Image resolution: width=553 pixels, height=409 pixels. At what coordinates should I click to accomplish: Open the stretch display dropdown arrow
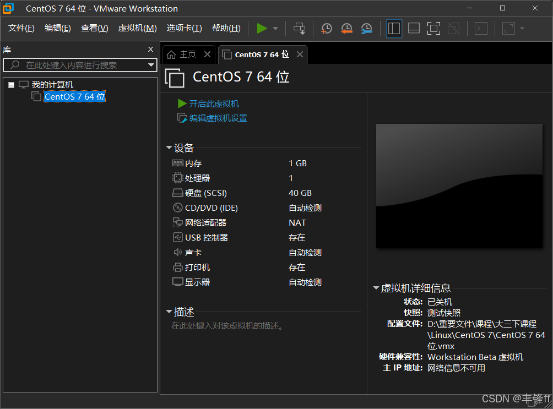[522, 29]
